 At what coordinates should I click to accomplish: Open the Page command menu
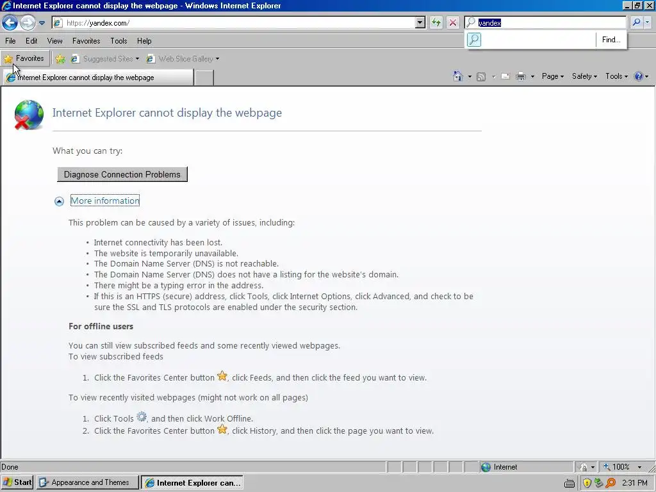coord(553,76)
